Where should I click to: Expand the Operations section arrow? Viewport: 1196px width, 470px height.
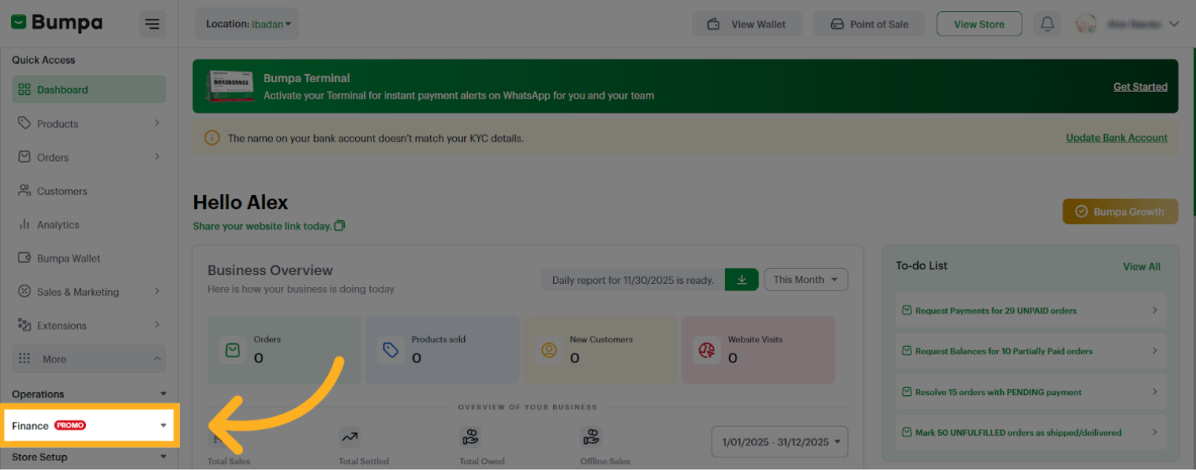tap(163, 394)
